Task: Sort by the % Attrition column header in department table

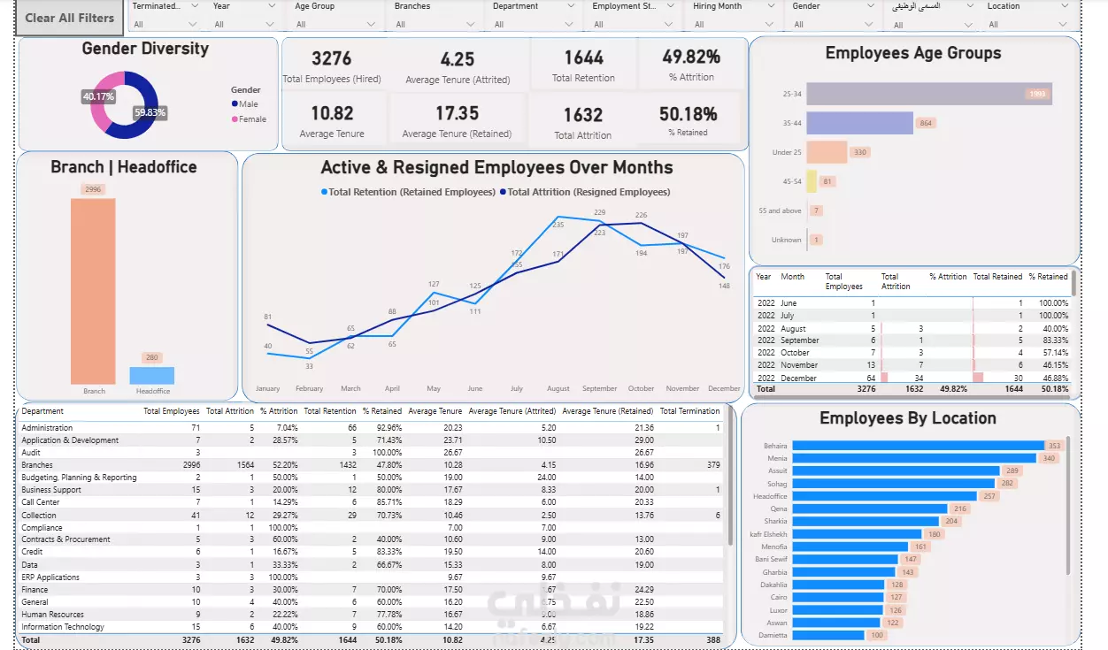Action: click(x=279, y=411)
